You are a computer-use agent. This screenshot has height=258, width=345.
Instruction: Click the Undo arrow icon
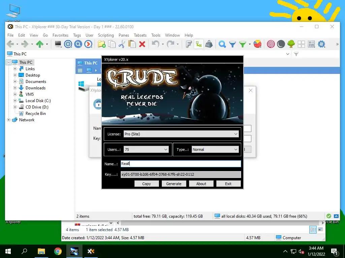tap(156, 44)
